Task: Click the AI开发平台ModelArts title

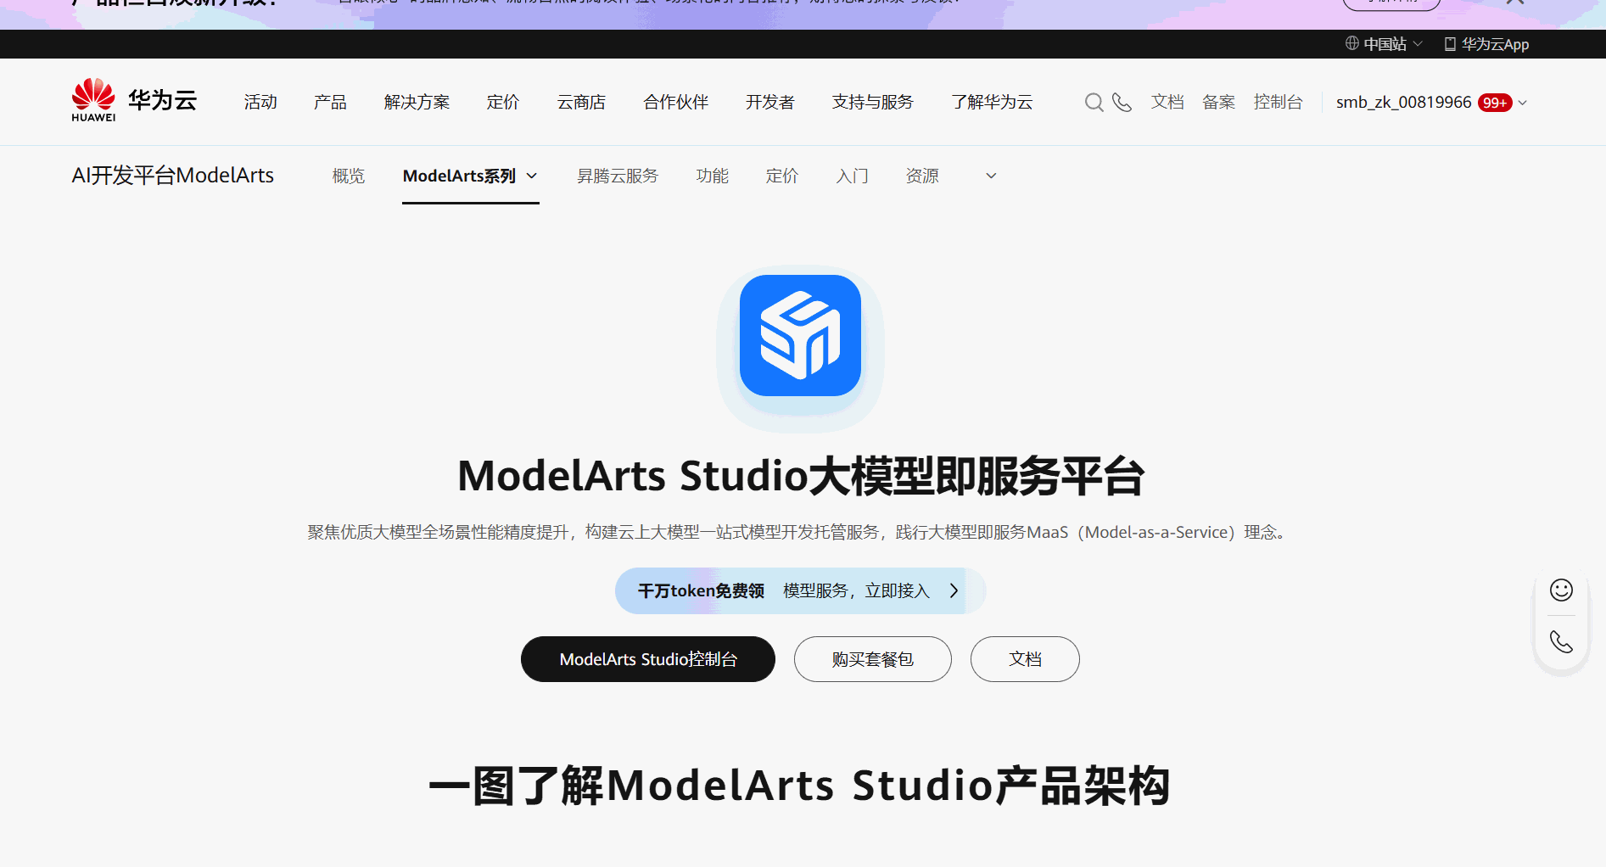Action: [x=173, y=176]
